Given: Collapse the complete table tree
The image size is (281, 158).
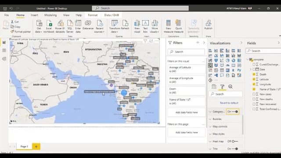Looking at the screenshot, I should coord(248,59).
